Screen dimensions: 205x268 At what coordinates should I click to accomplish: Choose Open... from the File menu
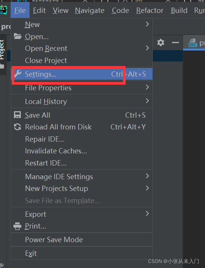(82, 36)
